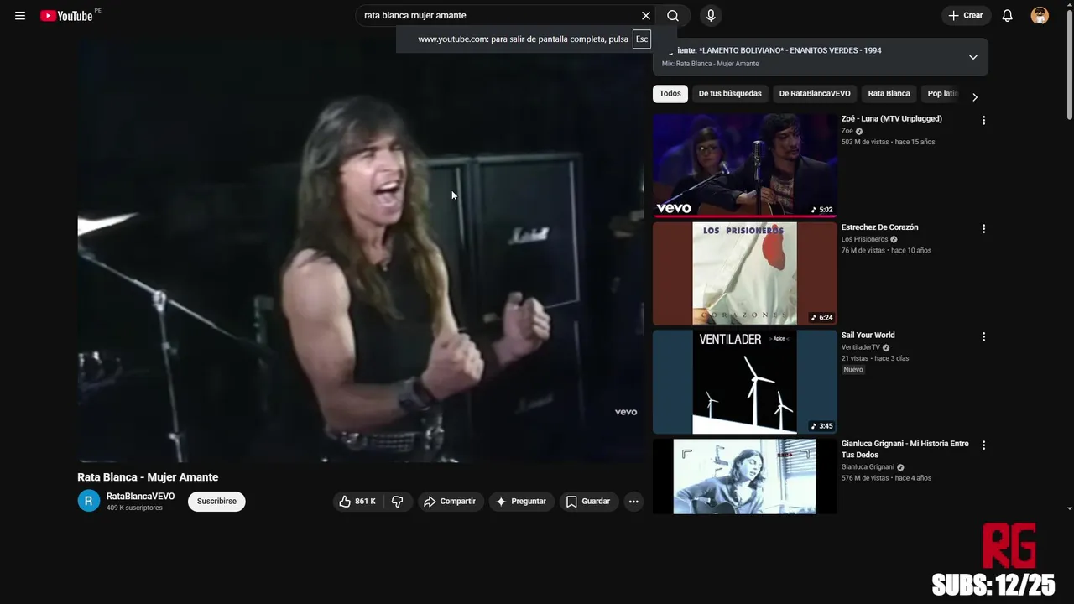Select the Todos filter chip
Screen dimensions: 1074x604
point(670,94)
